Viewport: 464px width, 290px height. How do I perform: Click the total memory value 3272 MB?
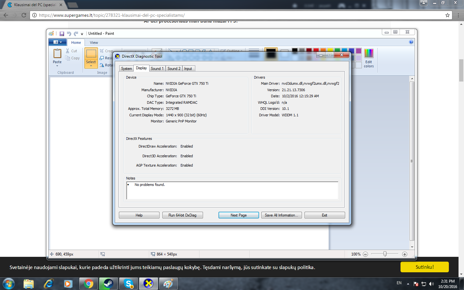(172, 109)
